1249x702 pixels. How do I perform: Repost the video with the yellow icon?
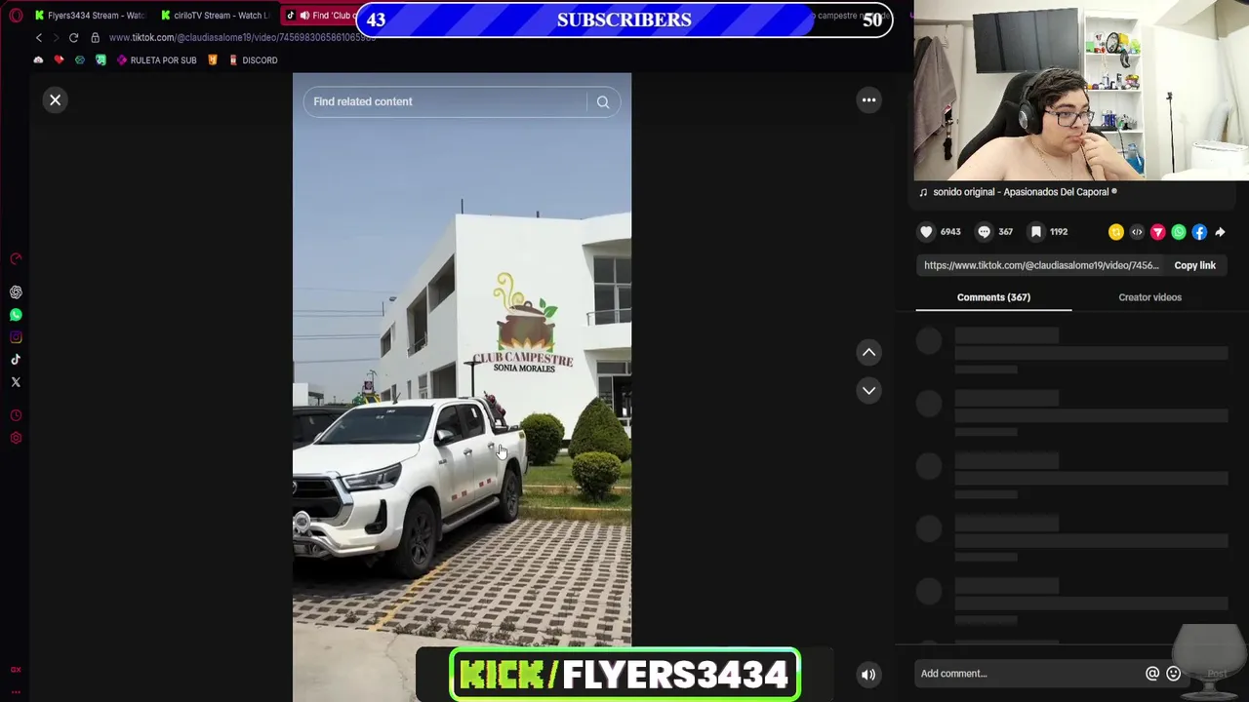click(x=1116, y=232)
